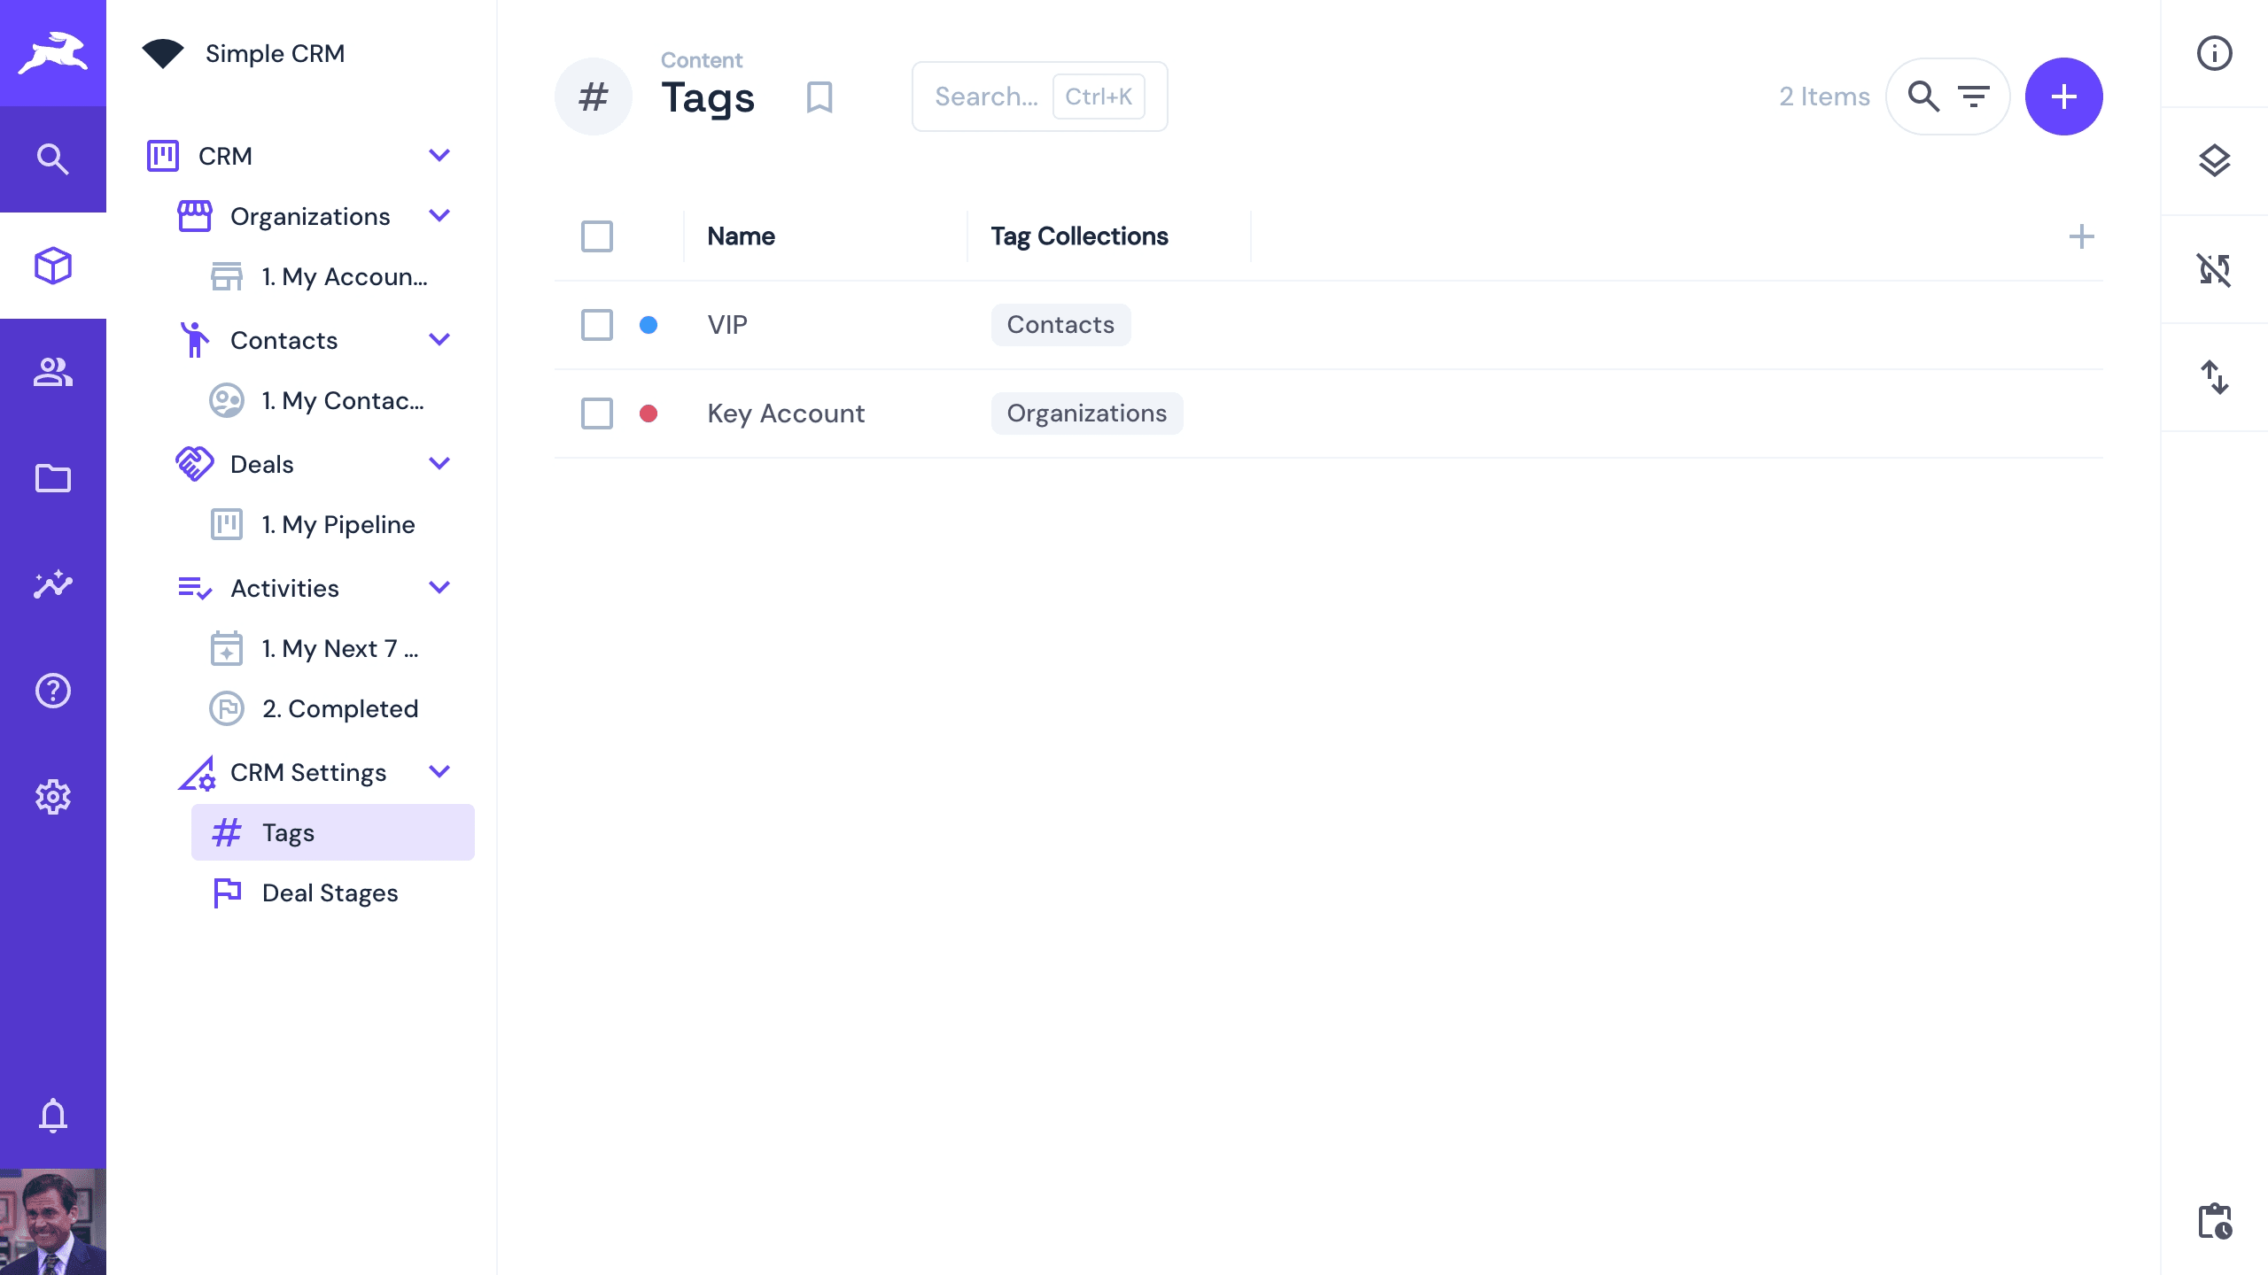Click the bookmark icon beside Tags title

click(819, 97)
